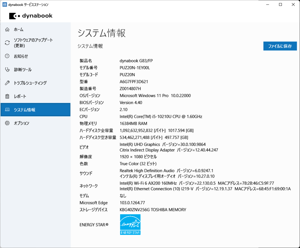Click the ファイルに保存 button
The image size is (300, 248).
(x=280, y=46)
